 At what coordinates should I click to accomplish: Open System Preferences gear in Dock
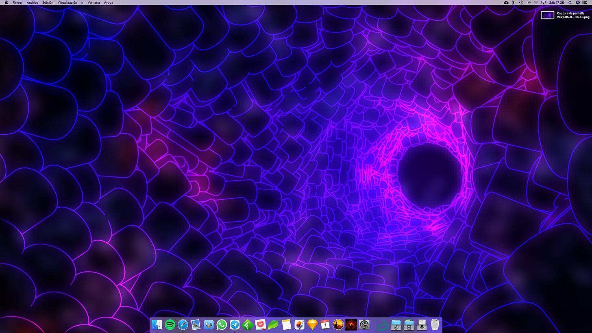[x=364, y=324]
